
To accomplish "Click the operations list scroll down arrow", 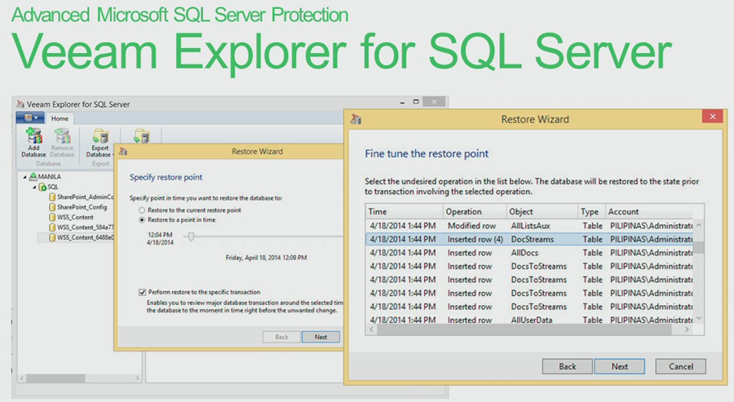I will pyautogui.click(x=698, y=318).
